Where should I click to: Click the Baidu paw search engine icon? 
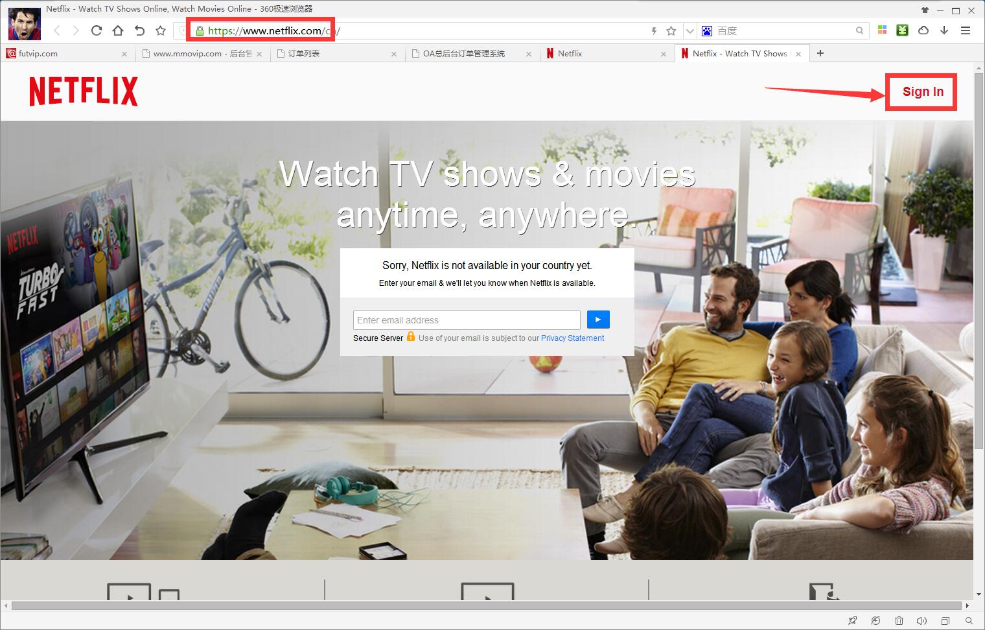pos(707,30)
